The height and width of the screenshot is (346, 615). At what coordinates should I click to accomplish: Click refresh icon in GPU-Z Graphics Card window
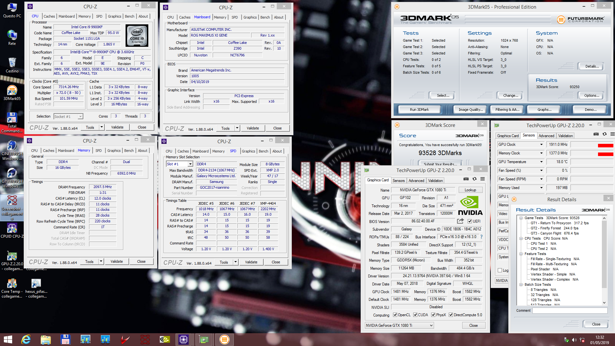pyautogui.click(x=474, y=179)
